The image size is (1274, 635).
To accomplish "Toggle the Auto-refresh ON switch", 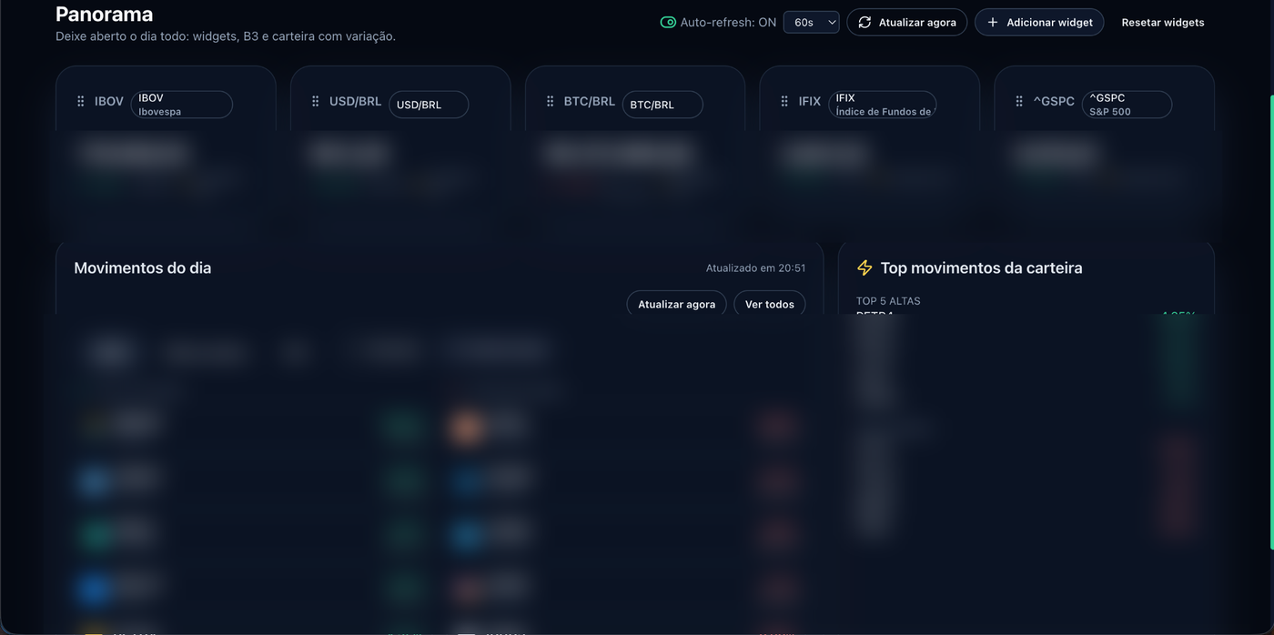I will [x=668, y=22].
